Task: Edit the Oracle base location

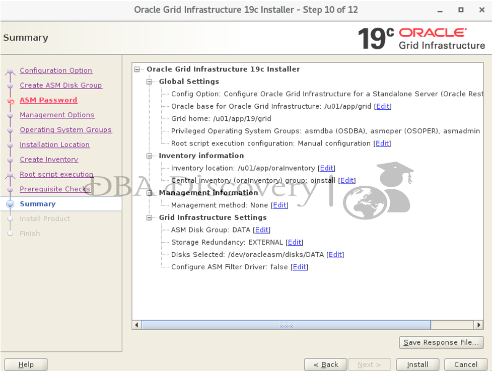Action: [x=383, y=106]
